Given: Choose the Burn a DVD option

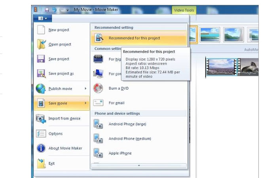Looking at the screenshot, I should pos(139,88).
